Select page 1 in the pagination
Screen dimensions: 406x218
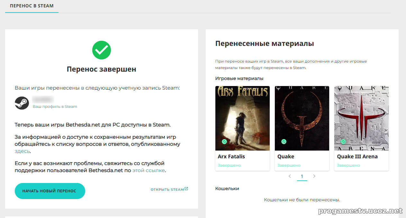pyautogui.click(x=302, y=176)
